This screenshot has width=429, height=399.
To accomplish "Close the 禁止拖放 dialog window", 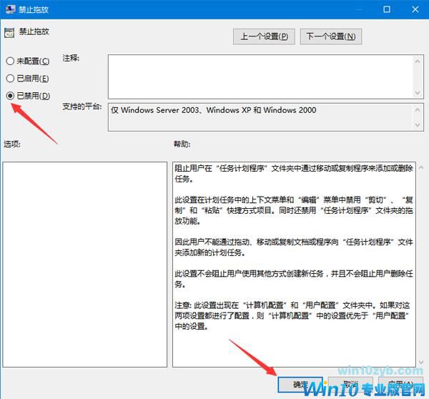I will point(415,9).
